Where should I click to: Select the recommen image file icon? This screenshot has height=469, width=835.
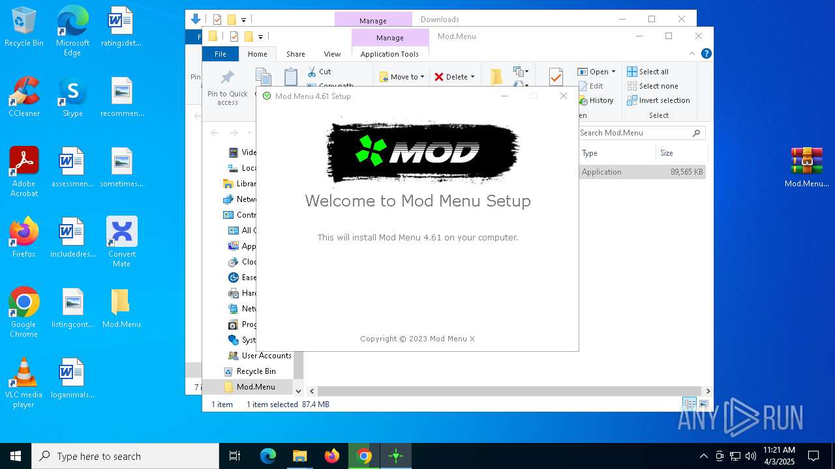(121, 97)
